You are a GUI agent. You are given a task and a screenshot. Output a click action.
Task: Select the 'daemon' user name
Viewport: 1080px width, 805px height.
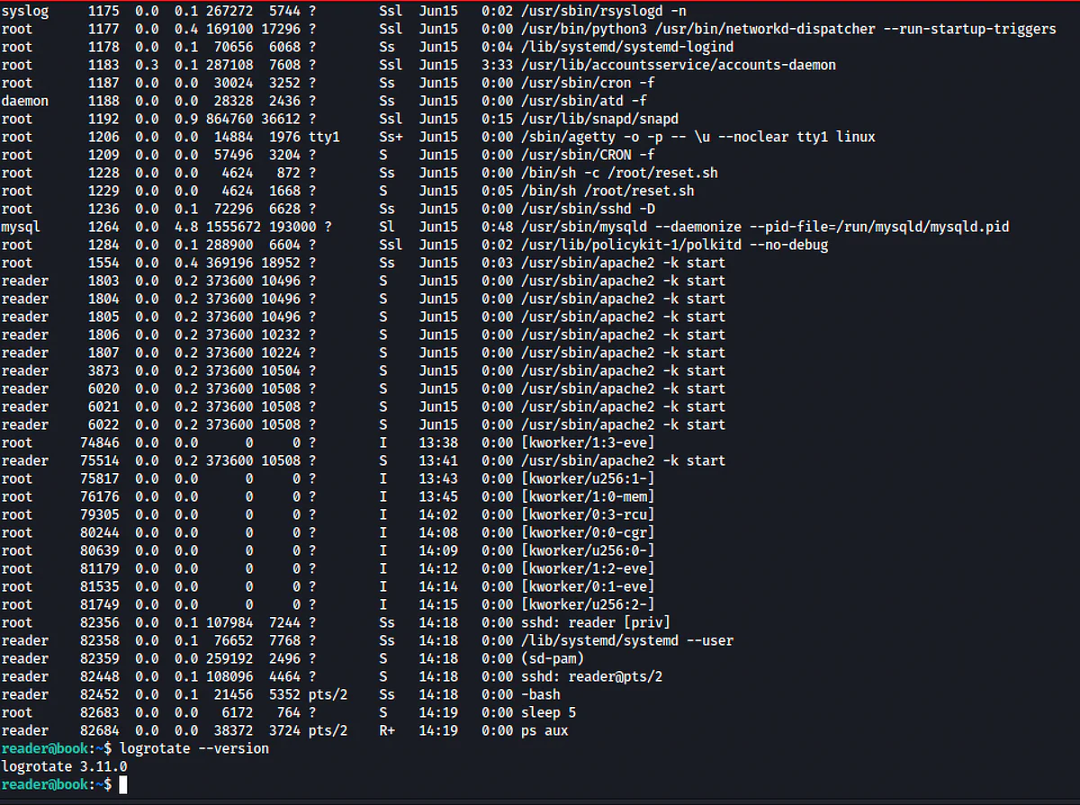coord(24,101)
